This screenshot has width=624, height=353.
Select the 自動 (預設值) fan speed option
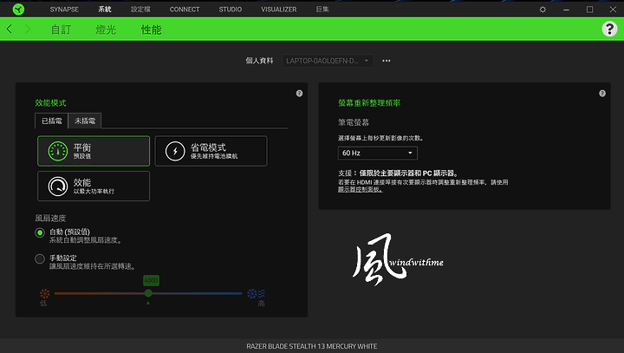pyautogui.click(x=40, y=232)
